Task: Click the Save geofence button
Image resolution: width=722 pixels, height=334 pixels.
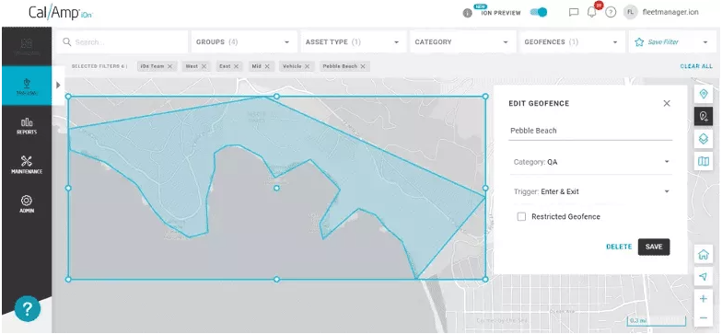Action: pos(654,247)
